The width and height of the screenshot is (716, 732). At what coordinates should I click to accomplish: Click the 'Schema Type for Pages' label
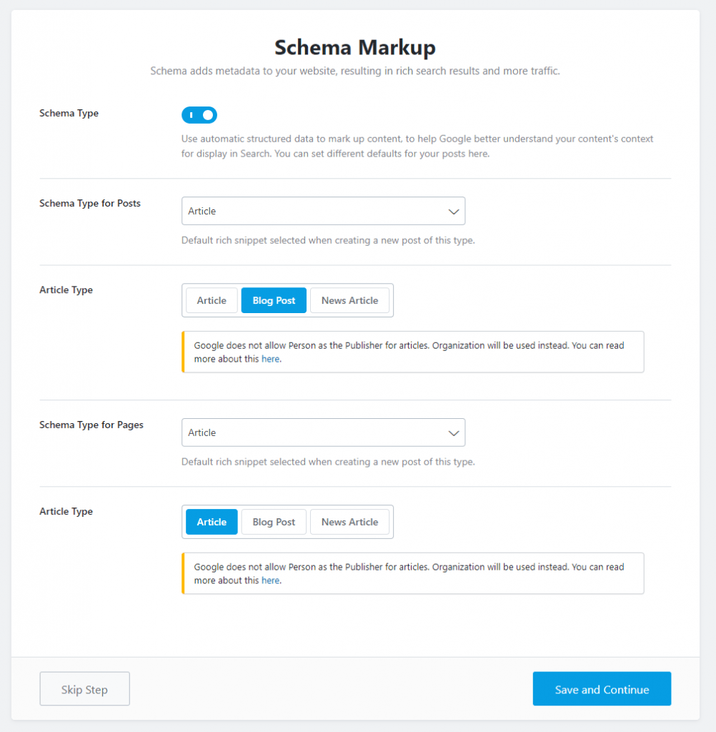pos(91,425)
